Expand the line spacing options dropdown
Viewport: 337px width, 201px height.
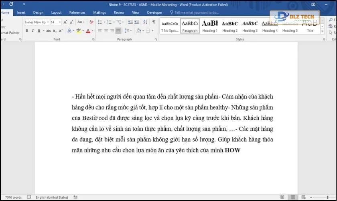pos(130,31)
